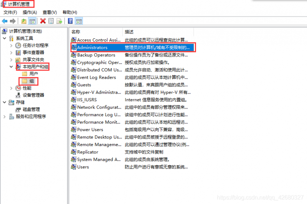Expand the 任务计划程序 tree node
The height and width of the screenshot is (204, 307).
point(12,45)
